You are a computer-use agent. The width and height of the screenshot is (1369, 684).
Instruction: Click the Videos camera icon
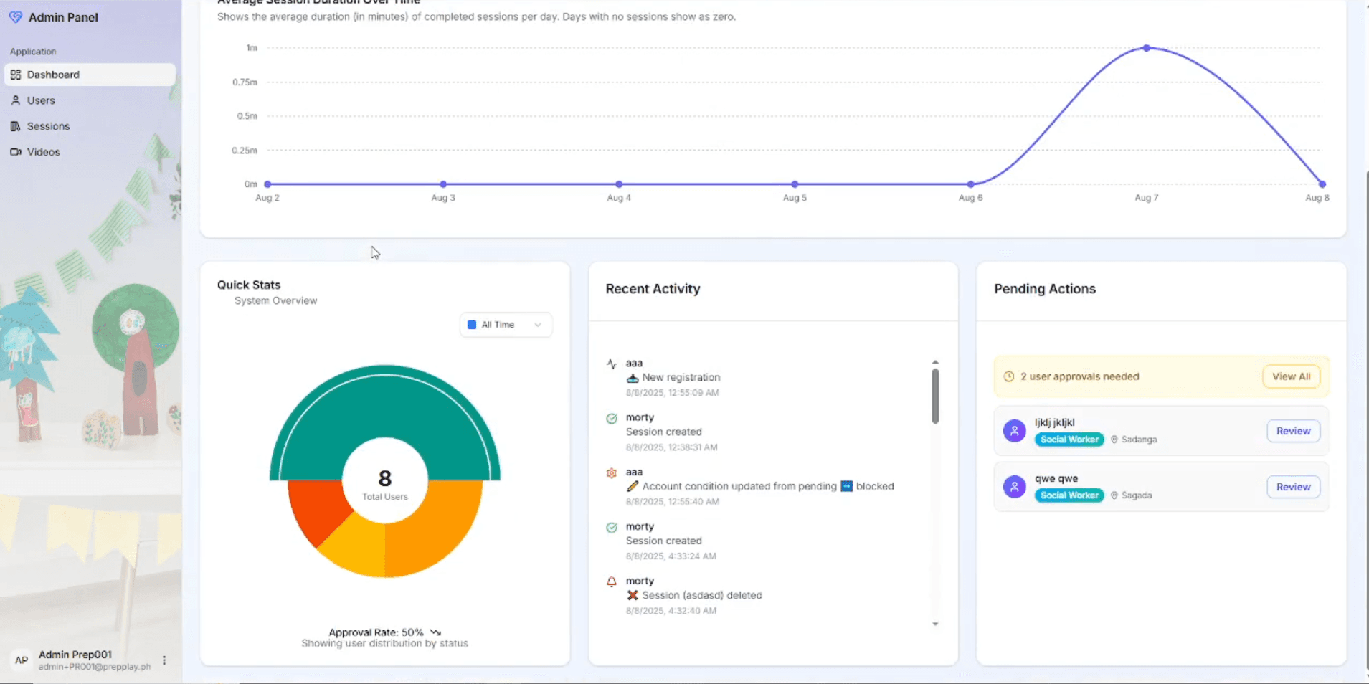[x=16, y=152]
